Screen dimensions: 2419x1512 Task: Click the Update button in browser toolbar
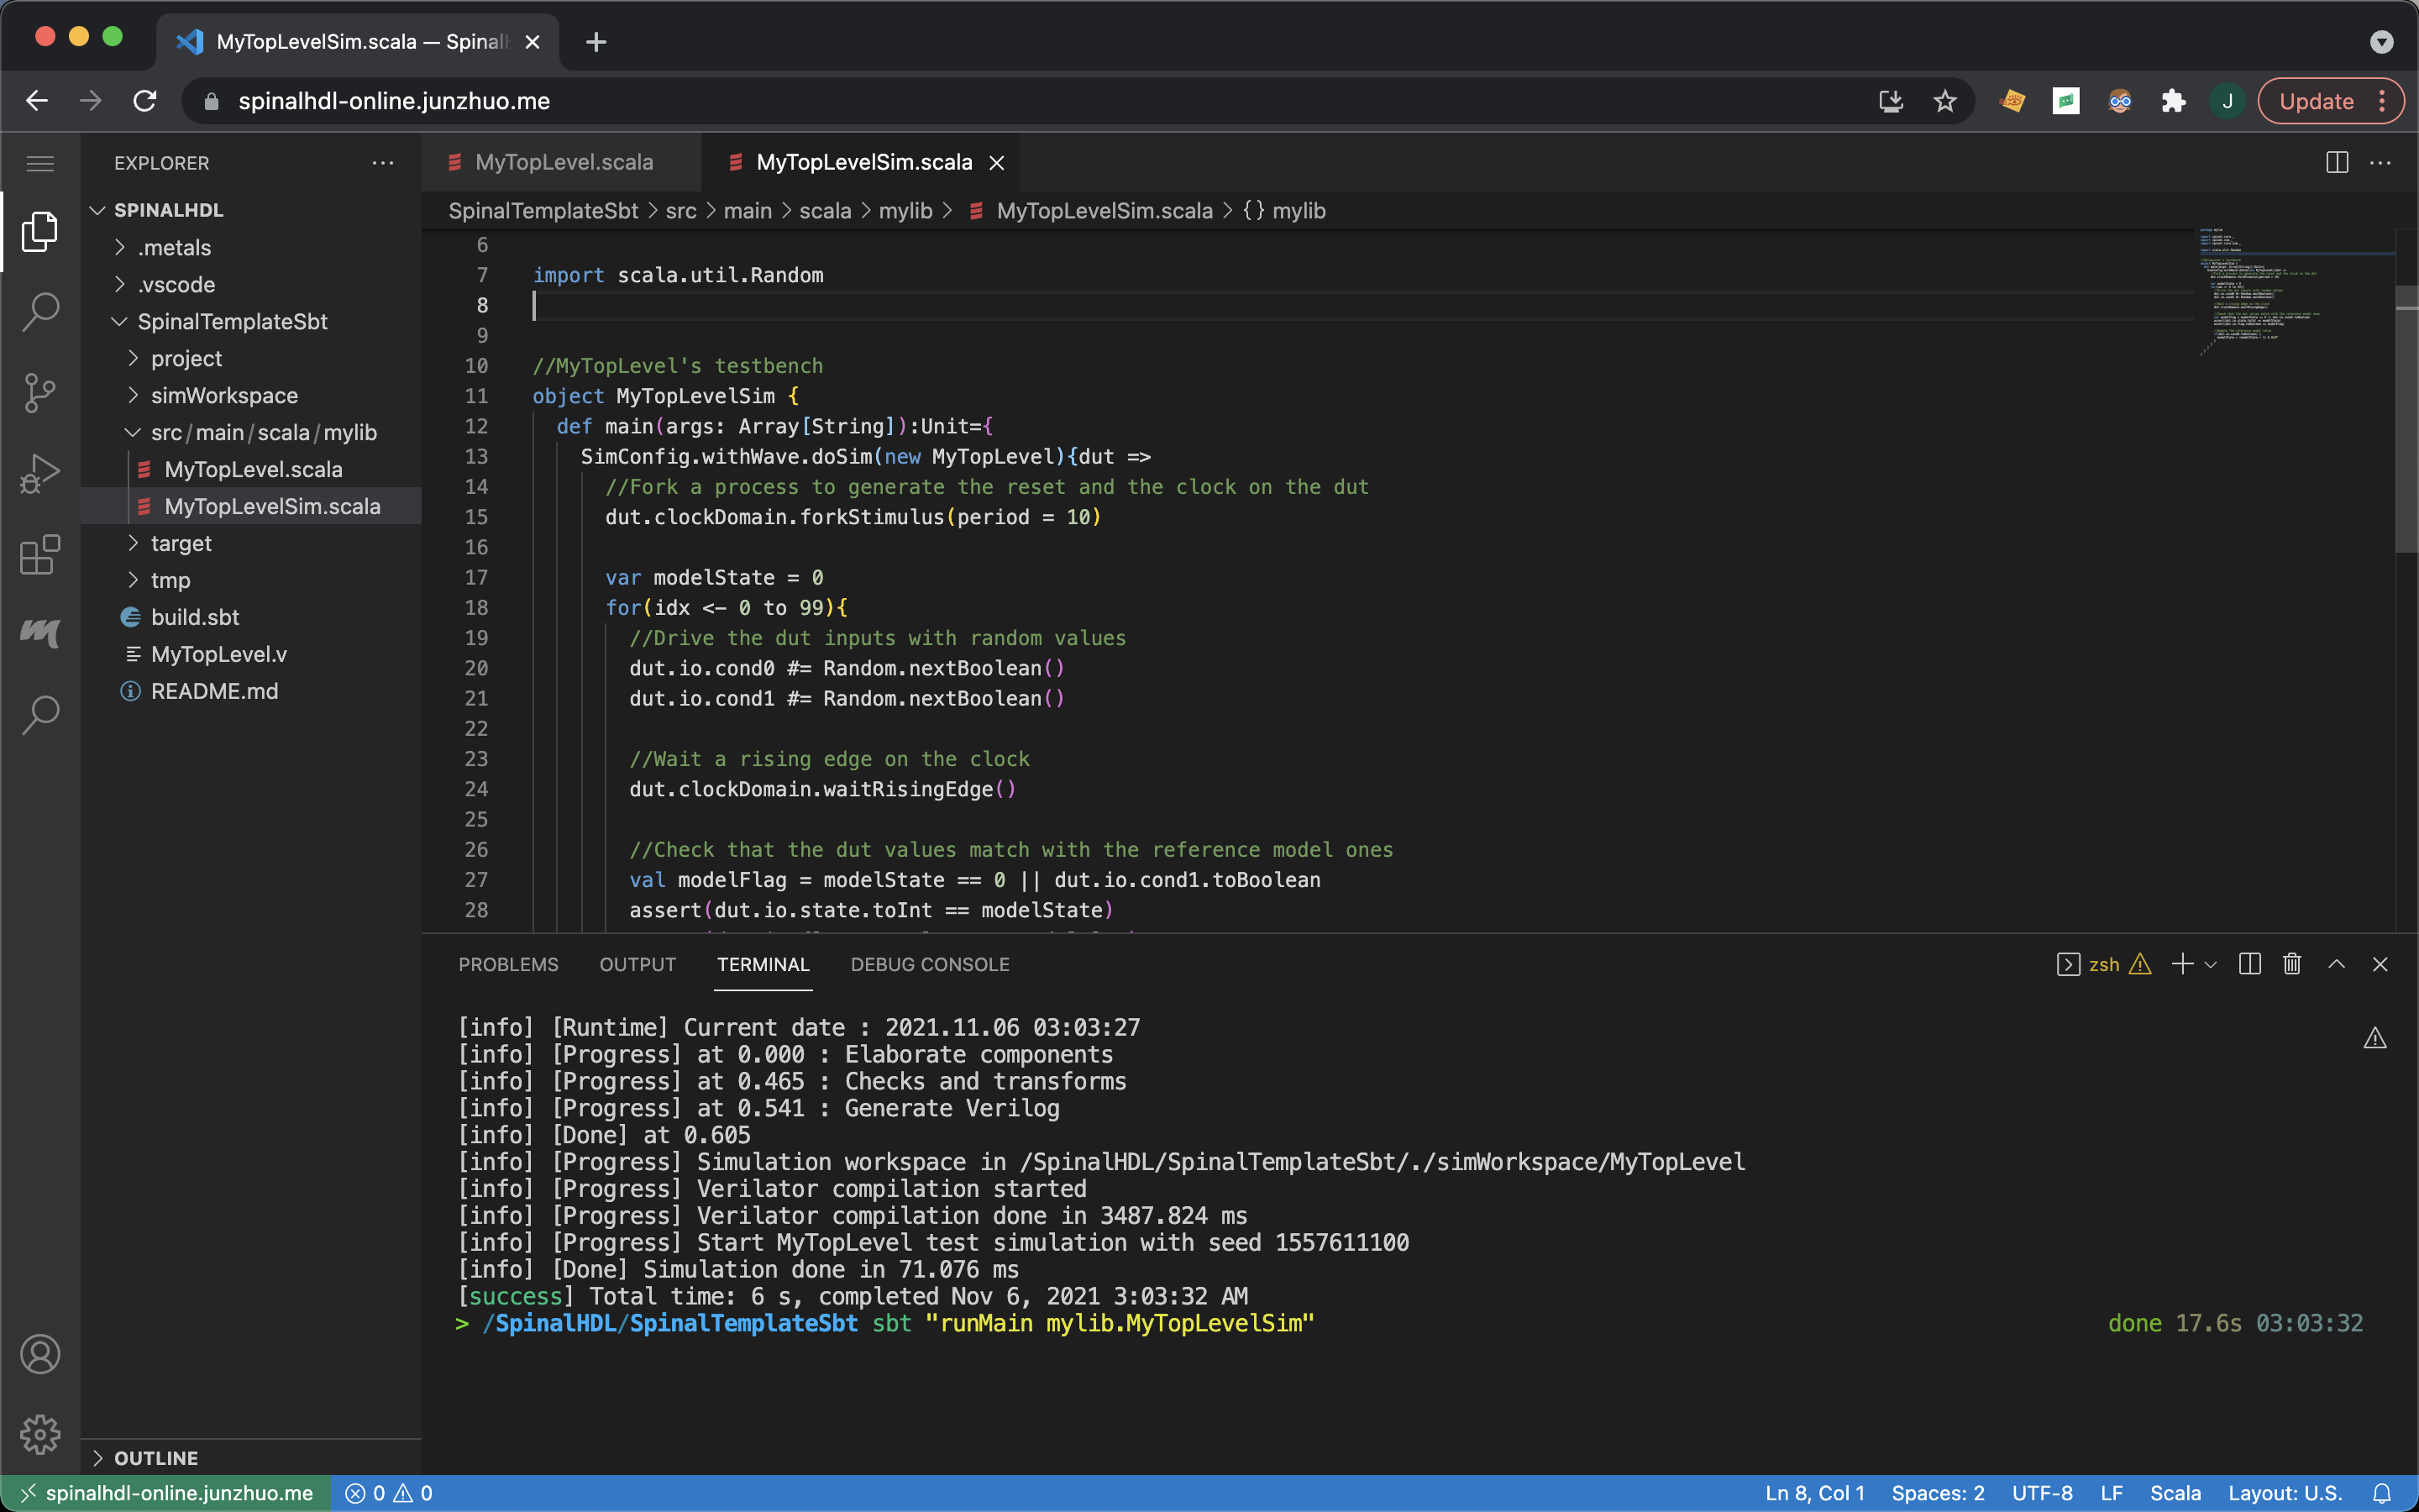click(x=2316, y=100)
